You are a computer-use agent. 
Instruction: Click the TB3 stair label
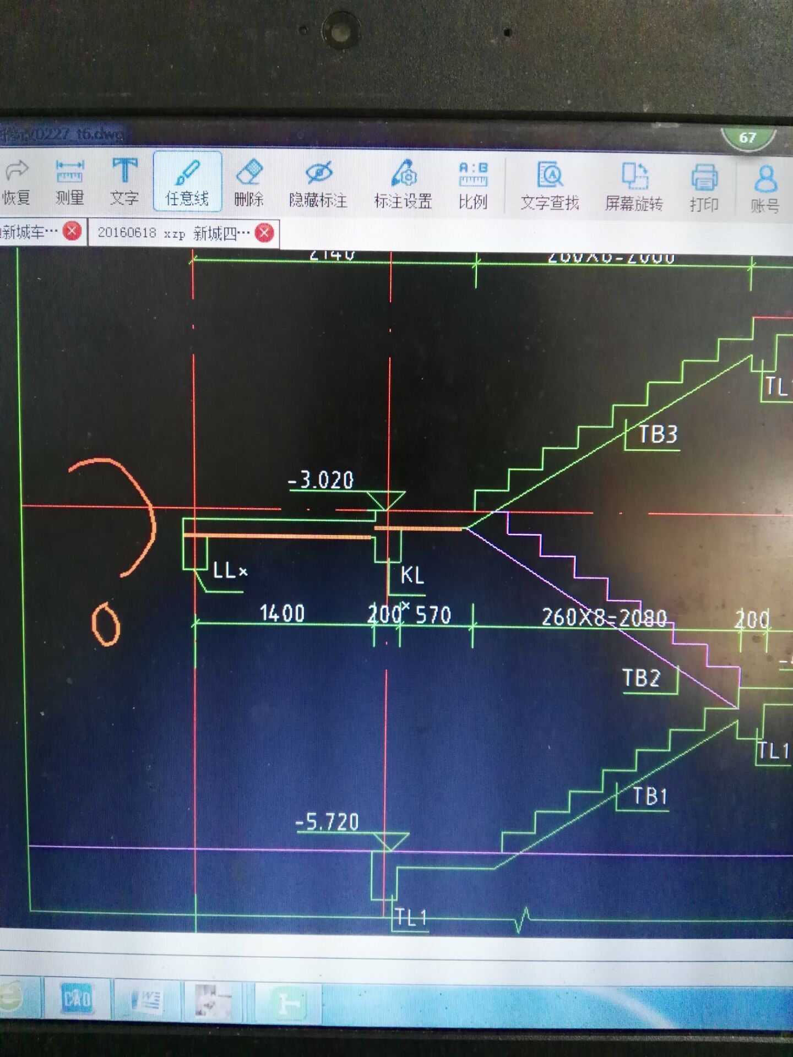pyautogui.click(x=658, y=434)
